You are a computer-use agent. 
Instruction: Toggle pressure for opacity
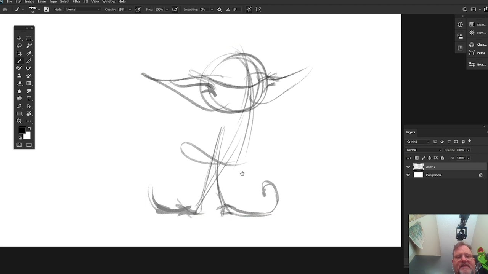(138, 10)
